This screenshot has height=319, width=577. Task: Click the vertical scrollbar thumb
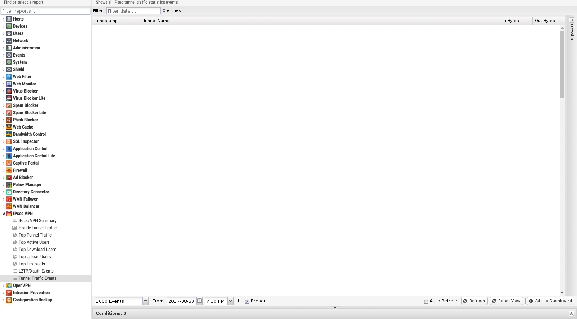[x=562, y=64]
